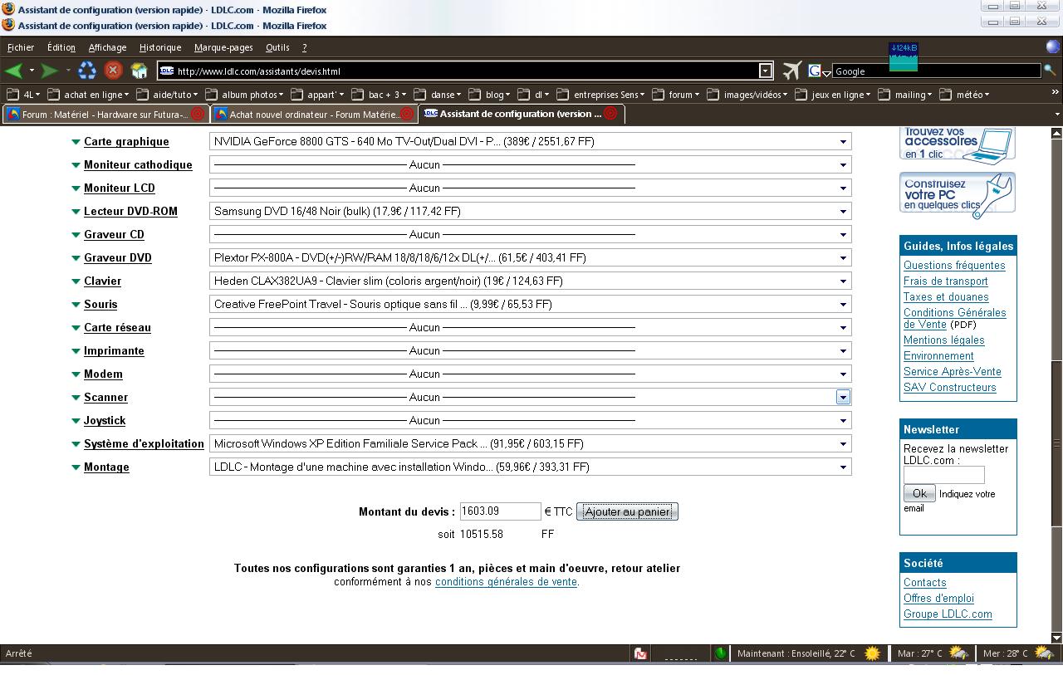Click the Mer 28° weather forecast icon

tap(1044, 653)
